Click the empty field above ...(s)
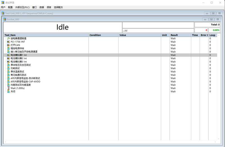The height and width of the screenshot is (147, 225). tap(158, 25)
